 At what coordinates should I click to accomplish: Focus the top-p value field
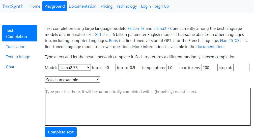tap(135, 67)
